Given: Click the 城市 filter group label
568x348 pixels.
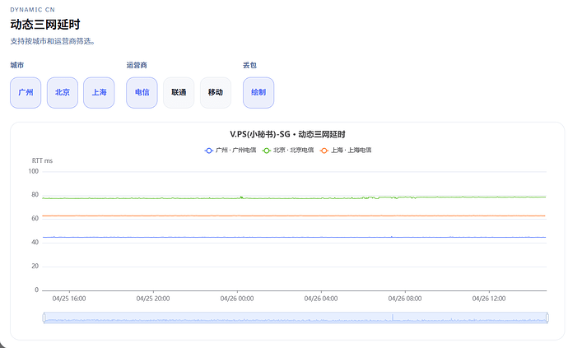Looking at the screenshot, I should click(17, 65).
